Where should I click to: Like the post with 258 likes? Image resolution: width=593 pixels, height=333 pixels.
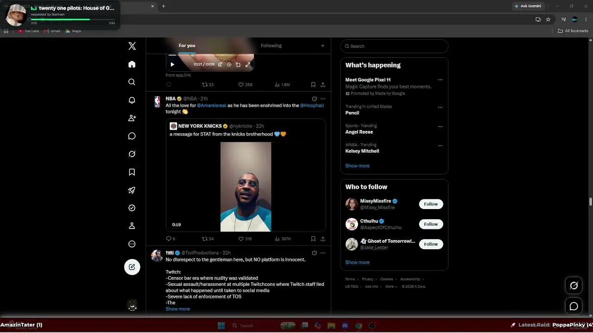245,85
